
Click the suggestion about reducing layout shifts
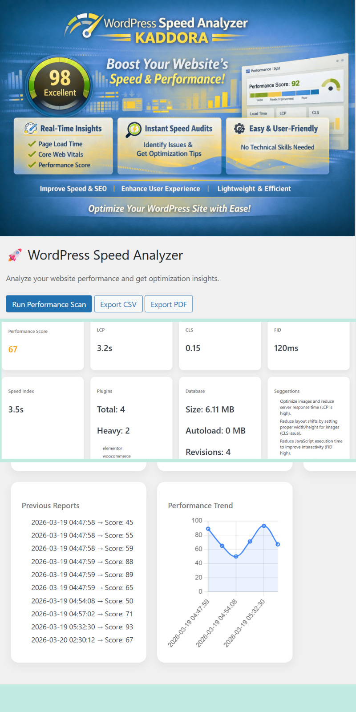[x=310, y=427]
